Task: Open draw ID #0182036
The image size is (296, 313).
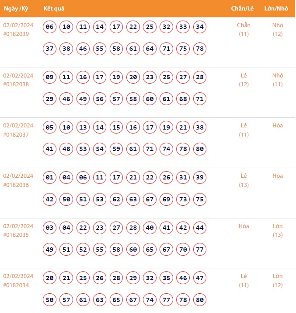Action: 16,185
